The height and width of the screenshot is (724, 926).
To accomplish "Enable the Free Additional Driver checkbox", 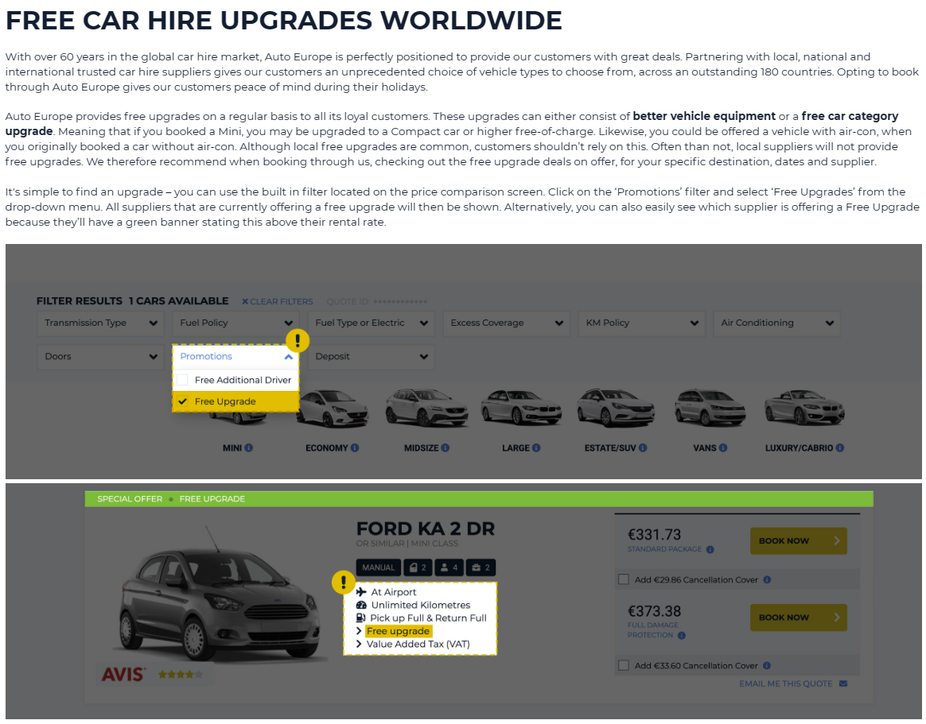I will 183,380.
